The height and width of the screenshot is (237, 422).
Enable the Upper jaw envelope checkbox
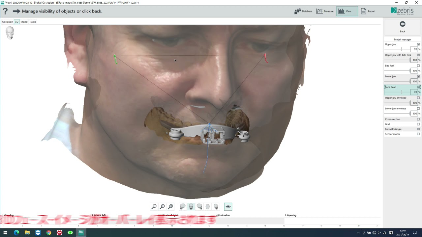[x=418, y=98]
